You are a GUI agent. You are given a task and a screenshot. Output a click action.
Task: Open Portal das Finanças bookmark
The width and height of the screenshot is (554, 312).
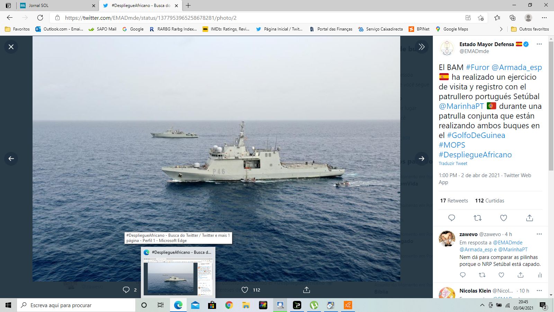pos(331,29)
